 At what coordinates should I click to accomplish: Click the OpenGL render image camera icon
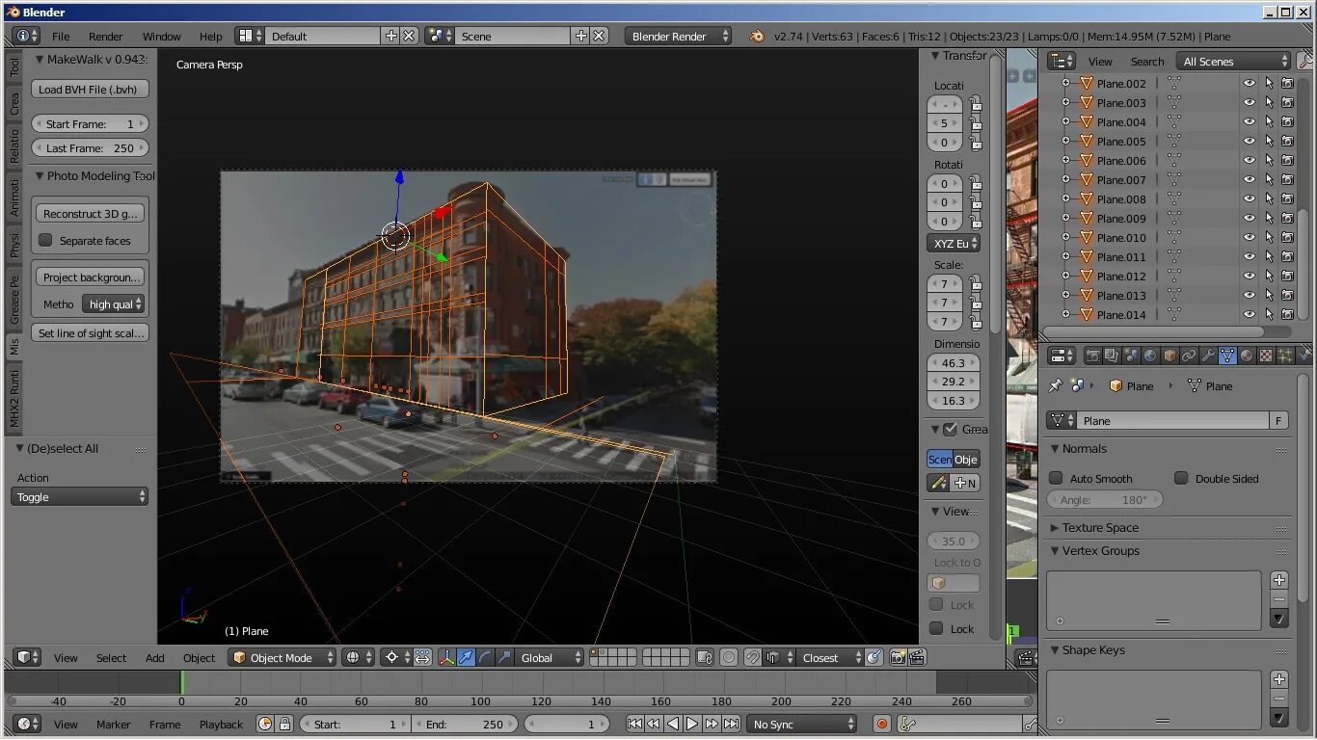click(x=898, y=658)
